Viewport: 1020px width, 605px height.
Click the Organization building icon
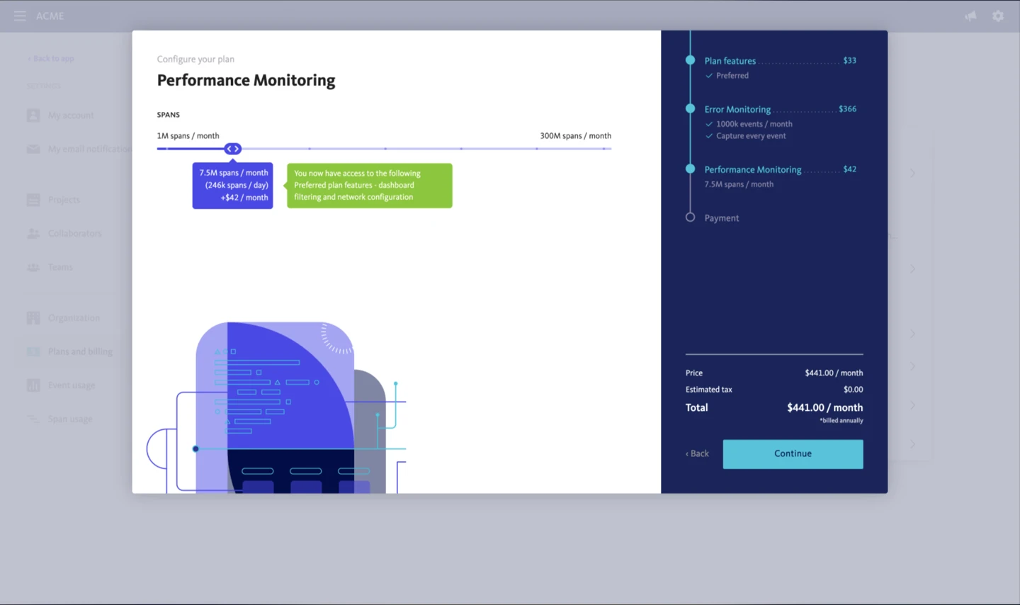33,318
